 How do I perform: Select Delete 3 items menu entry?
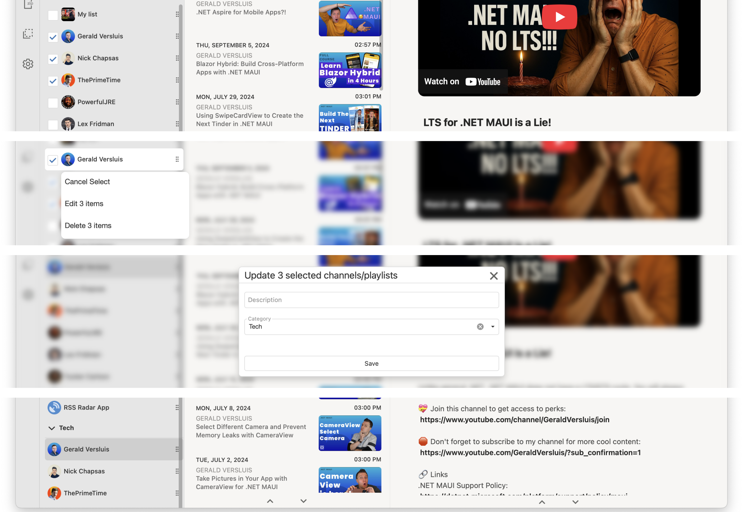tap(88, 226)
